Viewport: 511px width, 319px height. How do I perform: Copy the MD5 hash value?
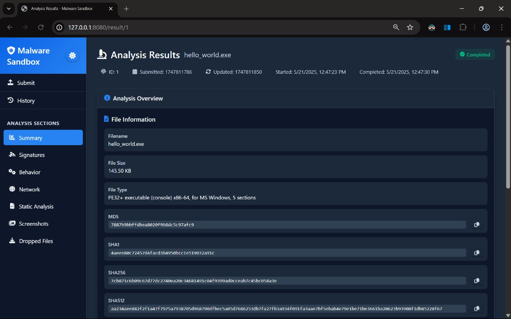[x=477, y=225]
